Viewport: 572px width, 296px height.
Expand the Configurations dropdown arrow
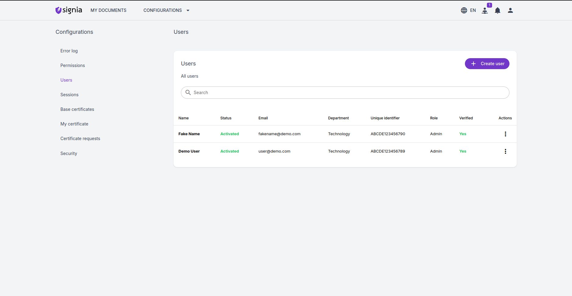coord(188,10)
